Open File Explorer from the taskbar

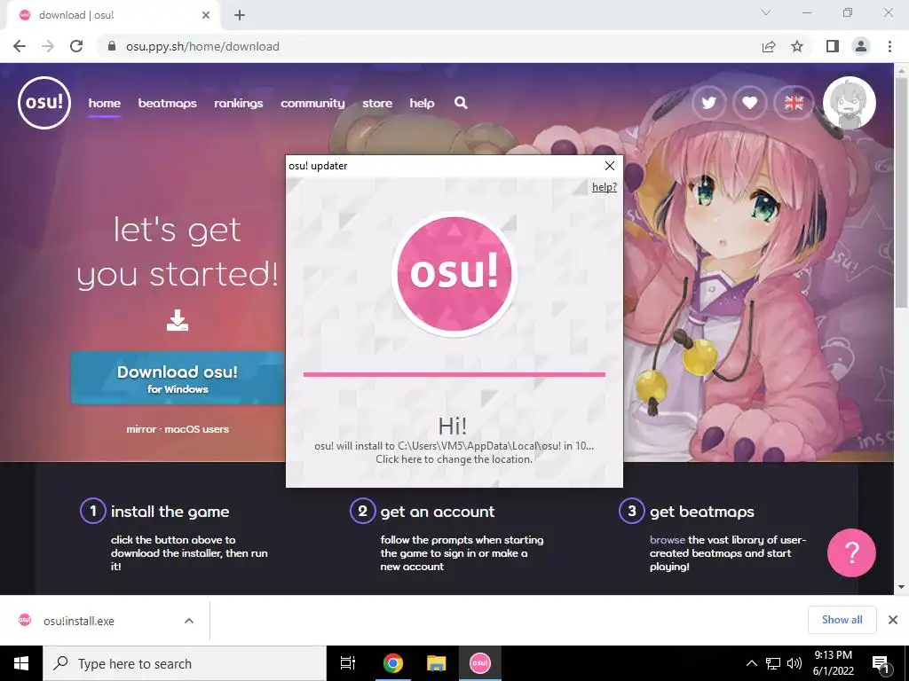tap(436, 663)
